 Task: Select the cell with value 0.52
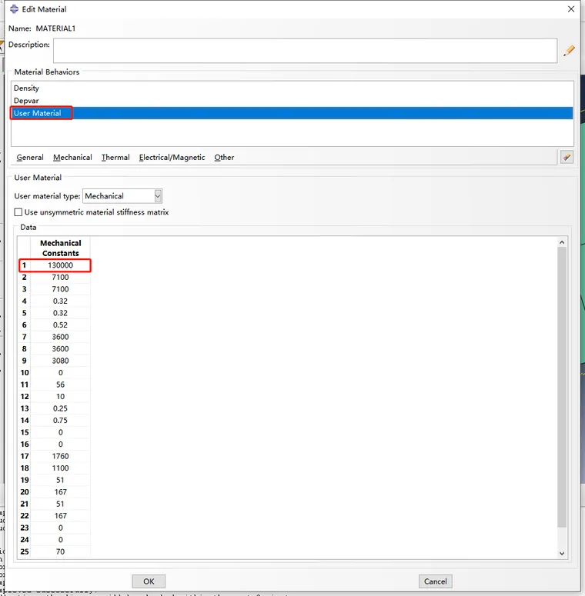61,325
